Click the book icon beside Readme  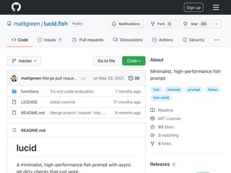(152, 110)
